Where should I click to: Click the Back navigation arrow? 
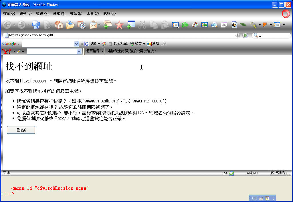tap(7, 25)
